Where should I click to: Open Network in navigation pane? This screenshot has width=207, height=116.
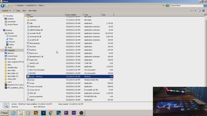click(11, 53)
